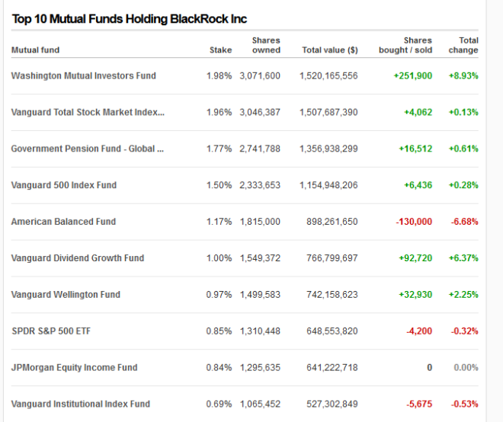The image size is (503, 422).
Task: Open Vanguard Dividend Growth Fund
Action: pyautogui.click(x=77, y=258)
